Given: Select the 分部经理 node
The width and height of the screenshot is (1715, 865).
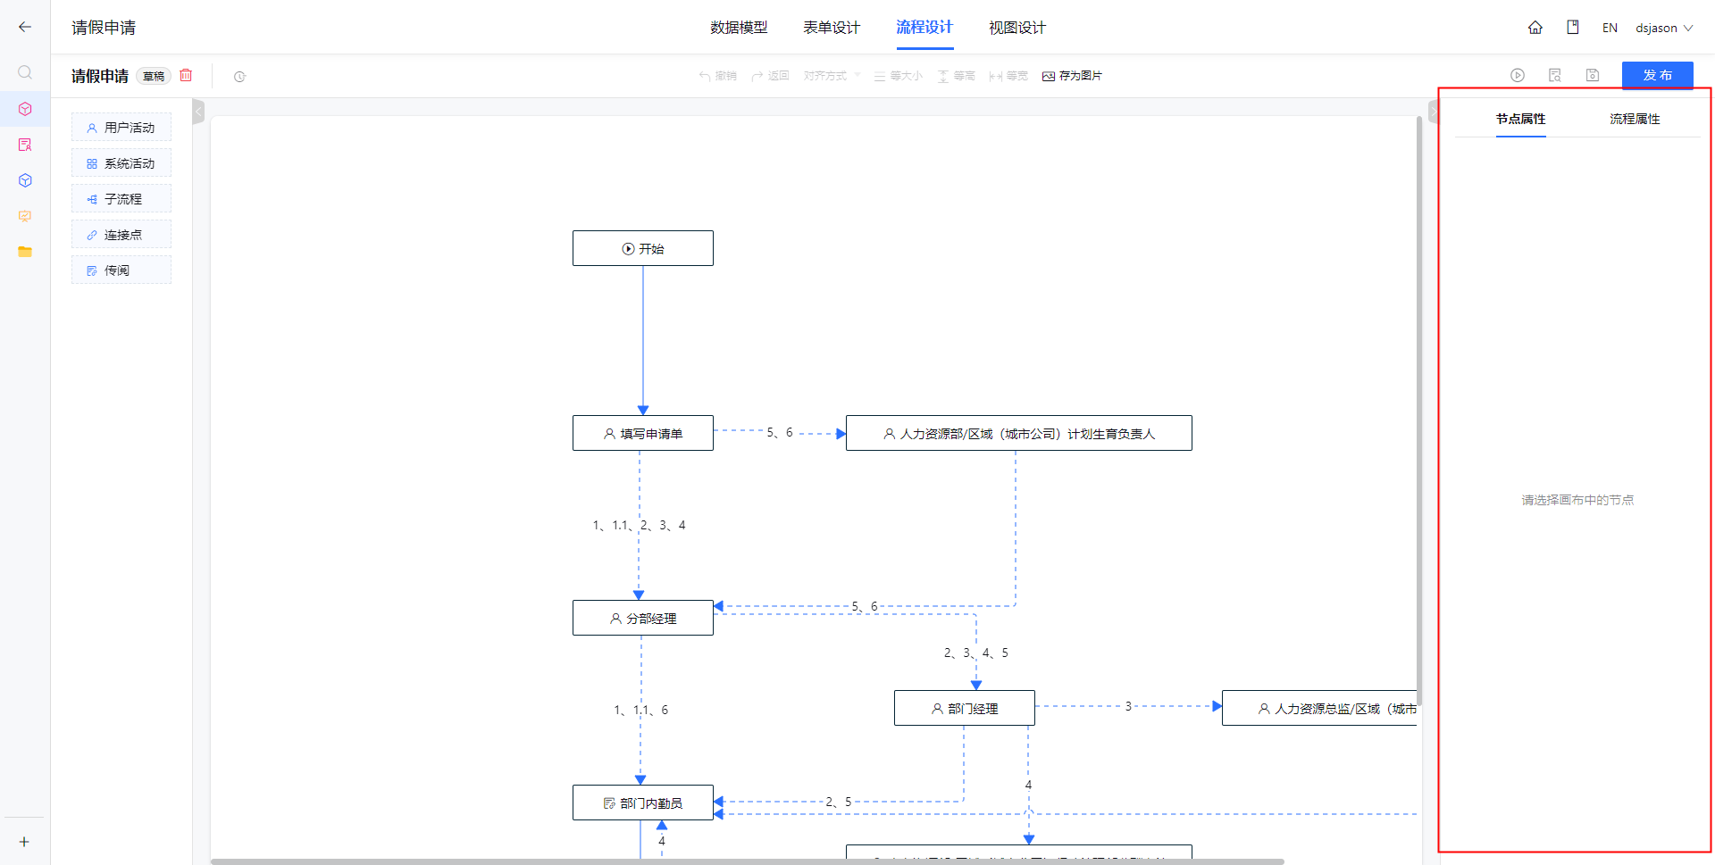Looking at the screenshot, I should pos(643,618).
